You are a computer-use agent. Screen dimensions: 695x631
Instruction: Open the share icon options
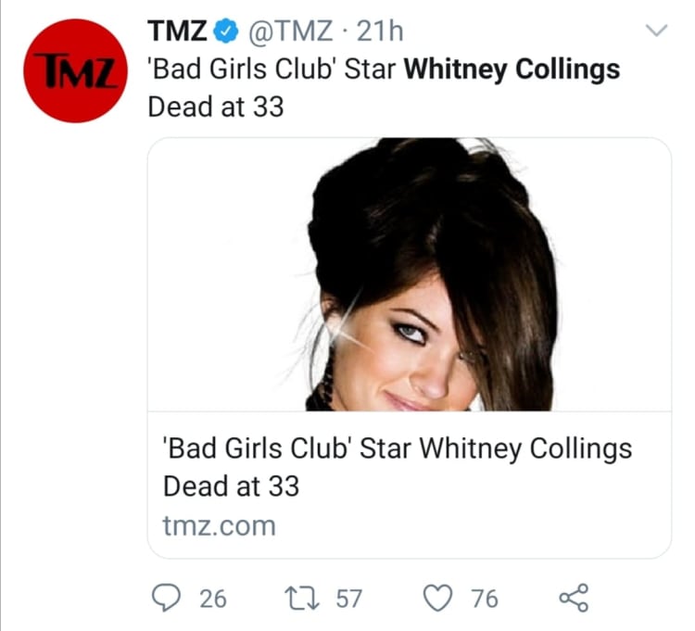(x=575, y=598)
